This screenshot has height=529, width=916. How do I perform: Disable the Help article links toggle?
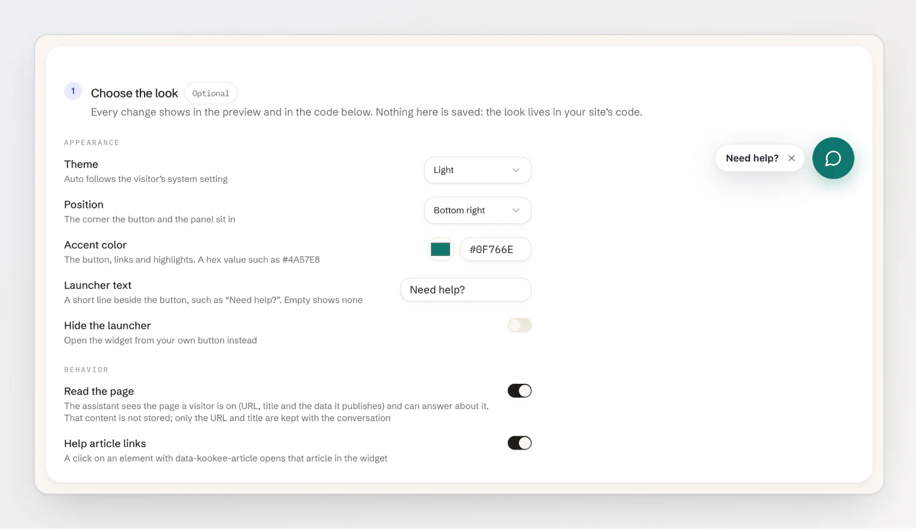519,443
